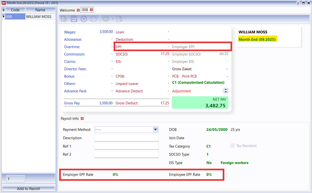
Task: Click the Save icon in the toolbar
Action: 74,19
